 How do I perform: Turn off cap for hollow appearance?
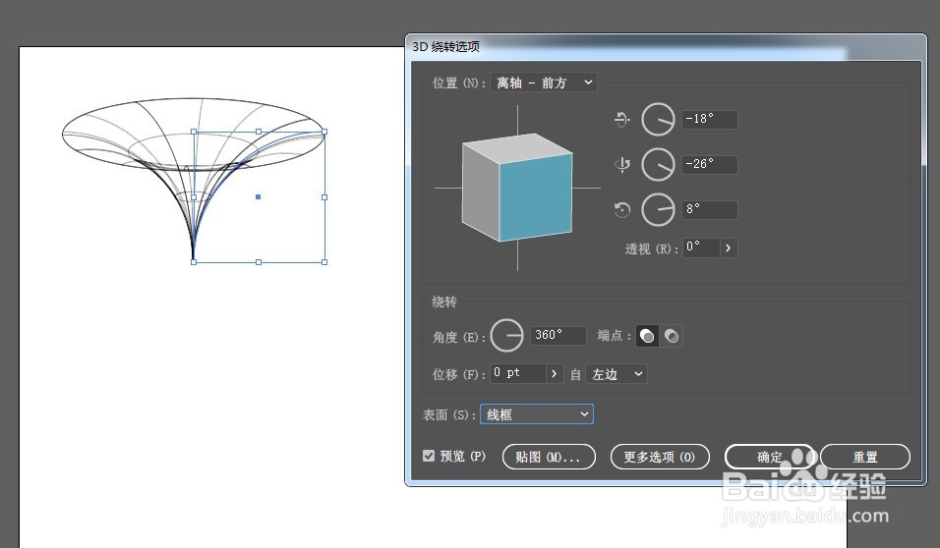click(672, 336)
